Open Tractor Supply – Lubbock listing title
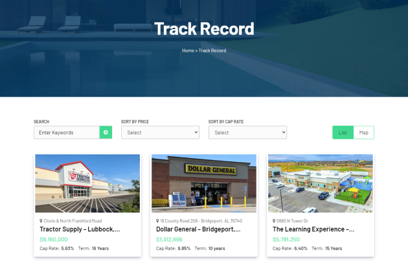408x276 pixels. [x=80, y=229]
